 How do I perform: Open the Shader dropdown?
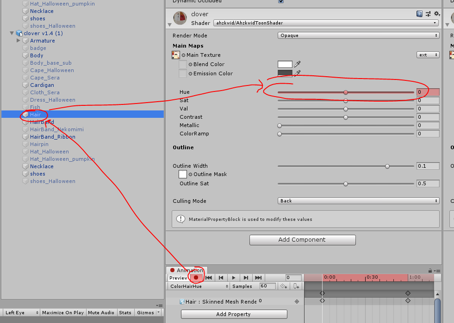[326, 23]
